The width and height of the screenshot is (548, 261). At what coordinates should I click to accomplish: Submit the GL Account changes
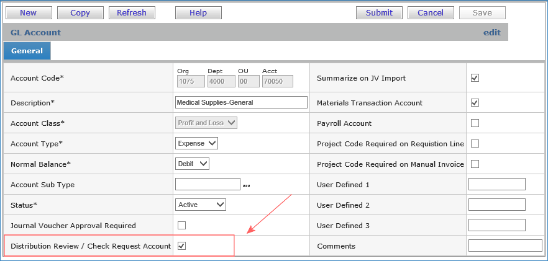pos(379,12)
